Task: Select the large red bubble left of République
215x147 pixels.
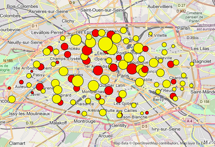Action: [x=132, y=69]
